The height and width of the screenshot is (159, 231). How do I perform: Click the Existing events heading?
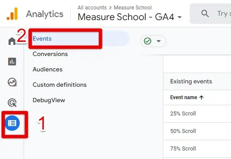(x=191, y=81)
